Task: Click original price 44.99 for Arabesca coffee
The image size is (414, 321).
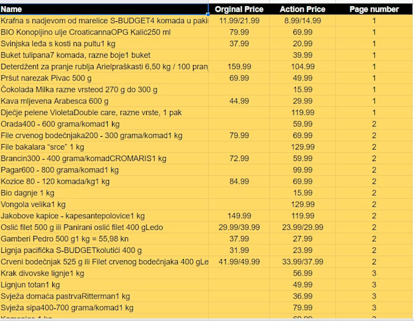Action: (x=239, y=101)
